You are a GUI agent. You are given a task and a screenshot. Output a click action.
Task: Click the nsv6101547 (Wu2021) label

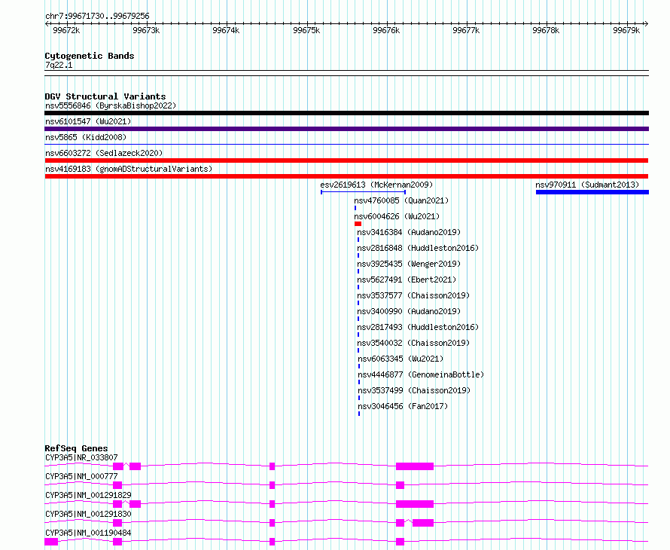pos(88,121)
